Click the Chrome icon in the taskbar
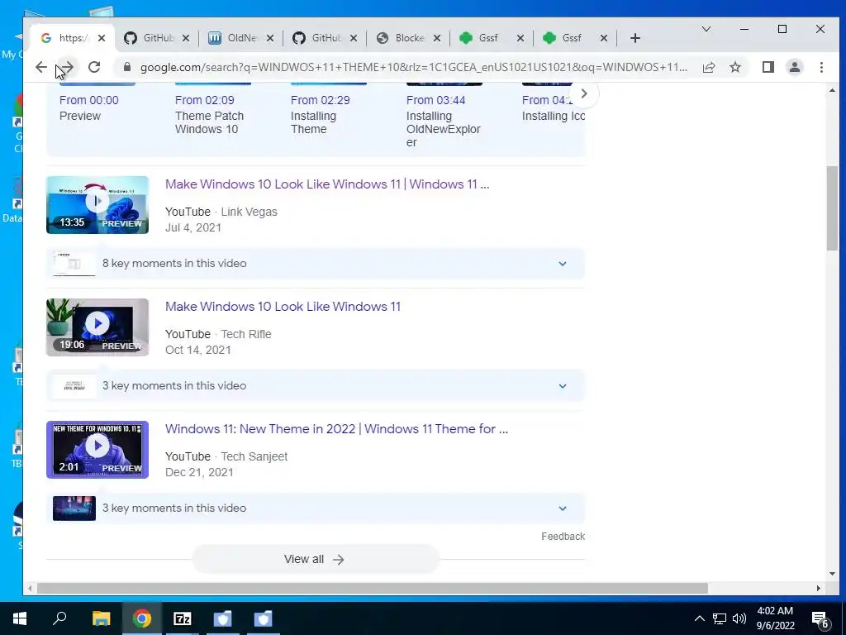Screen dimensions: 846x635 [x=142, y=618]
